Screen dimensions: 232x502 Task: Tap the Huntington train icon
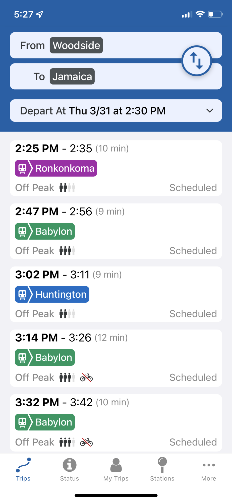click(22, 294)
